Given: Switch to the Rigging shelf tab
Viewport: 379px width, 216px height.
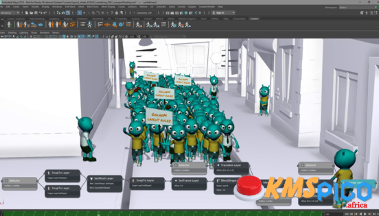Looking at the screenshot, I should pyautogui.click(x=68, y=19).
